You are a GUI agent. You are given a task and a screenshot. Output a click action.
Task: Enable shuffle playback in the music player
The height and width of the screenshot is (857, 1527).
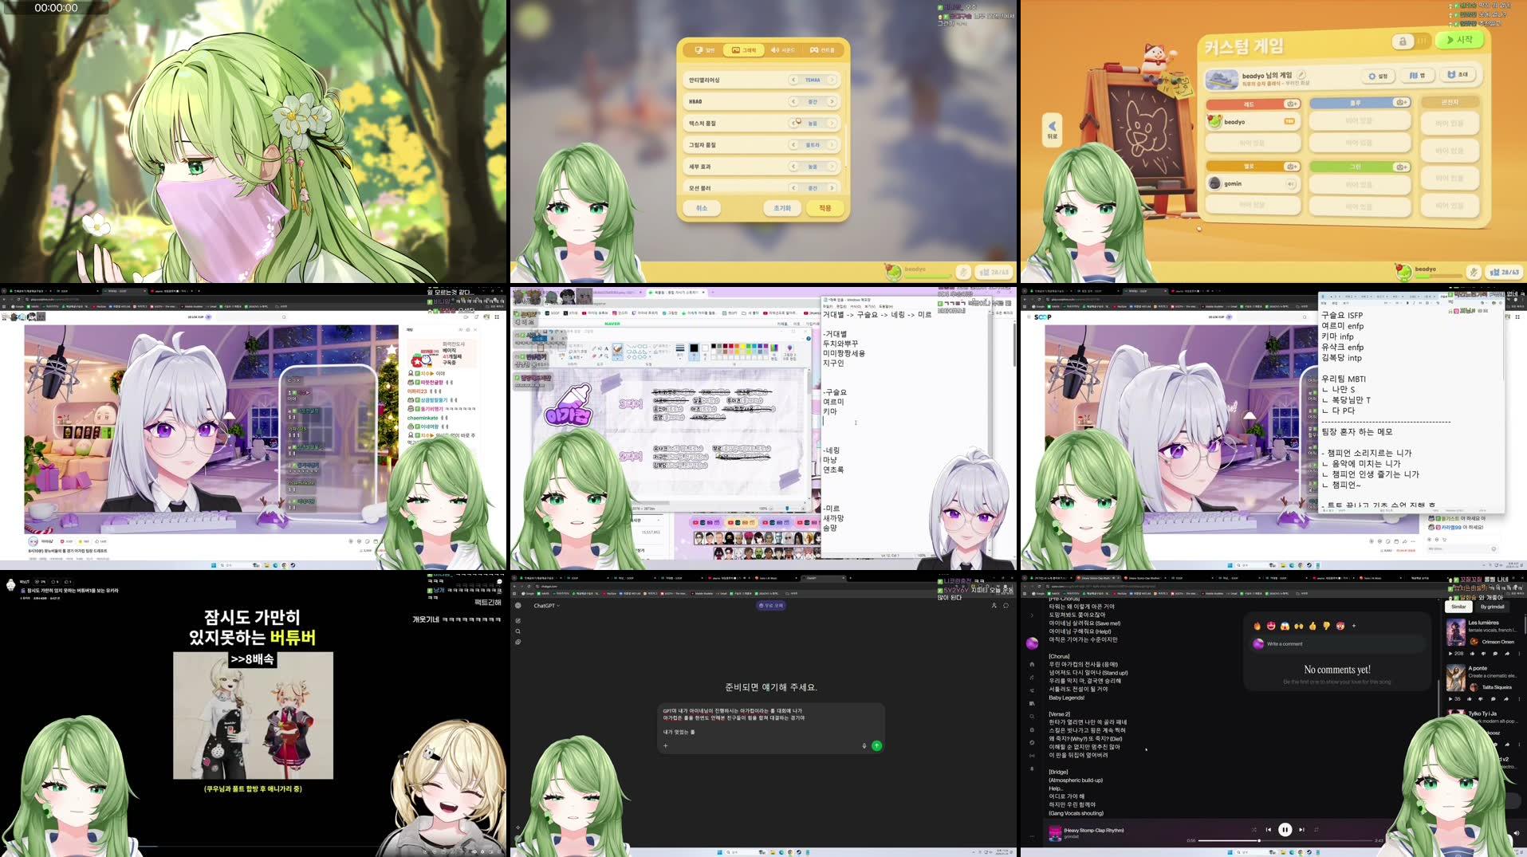(x=1255, y=829)
